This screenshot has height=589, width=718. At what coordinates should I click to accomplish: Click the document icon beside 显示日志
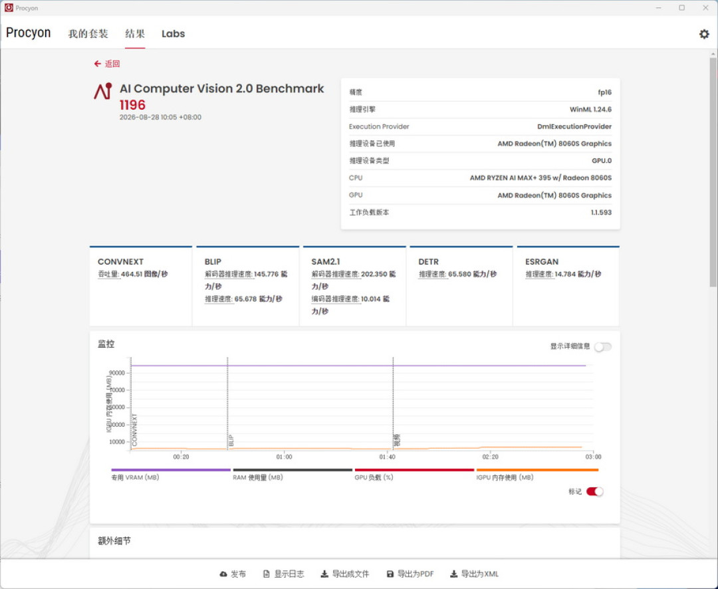point(267,574)
